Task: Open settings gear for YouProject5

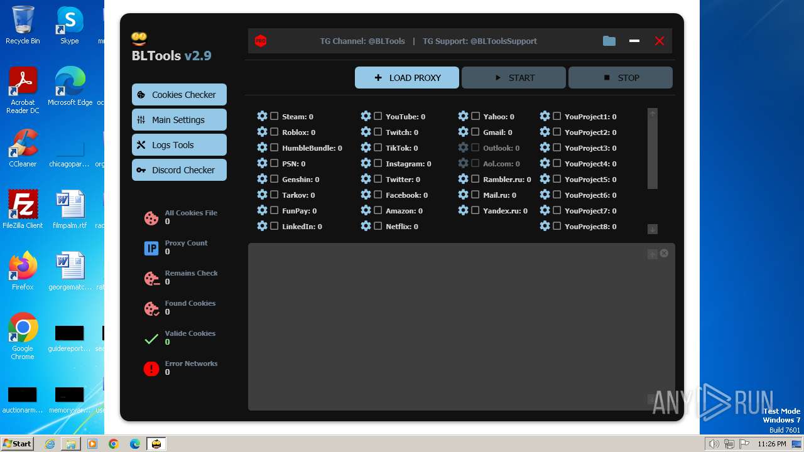Action: coord(545,179)
